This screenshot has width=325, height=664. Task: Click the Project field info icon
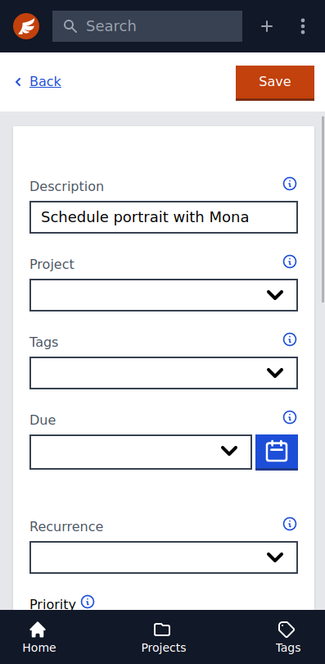point(290,262)
